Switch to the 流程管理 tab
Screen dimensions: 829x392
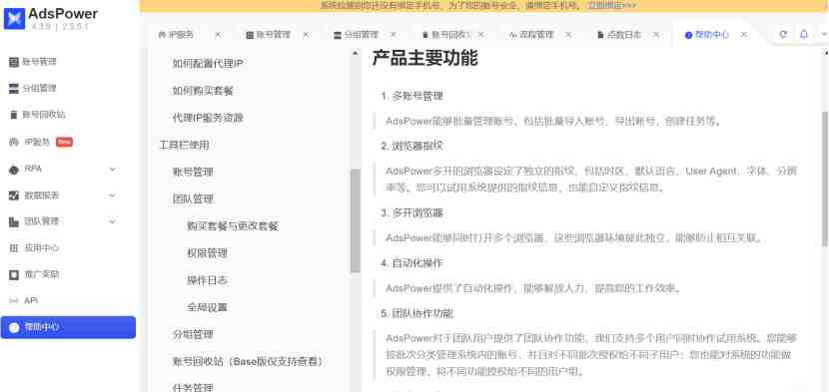click(532, 35)
